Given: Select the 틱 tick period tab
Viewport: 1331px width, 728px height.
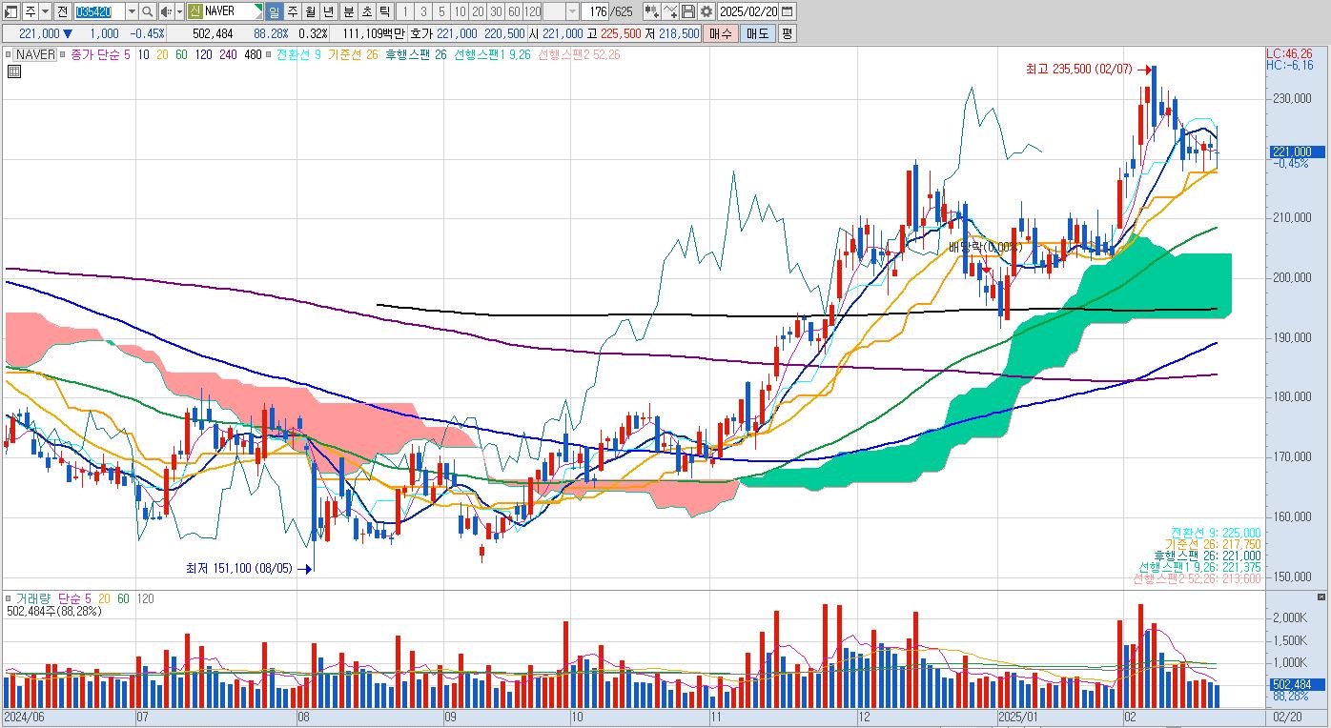Looking at the screenshot, I should [384, 11].
